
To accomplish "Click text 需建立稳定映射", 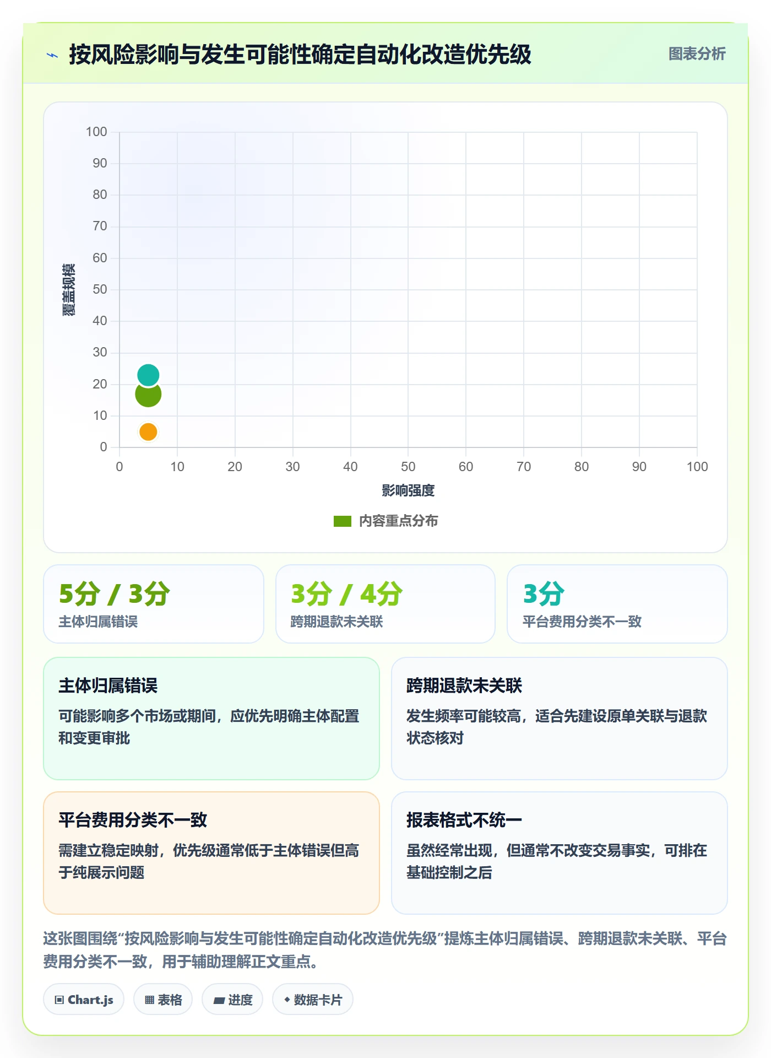I will tap(108, 851).
